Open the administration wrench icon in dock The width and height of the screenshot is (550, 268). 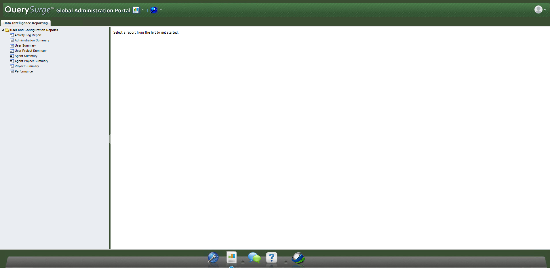click(213, 258)
